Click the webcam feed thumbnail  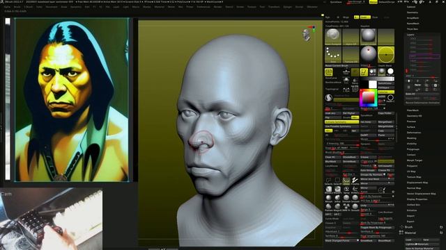51,219
